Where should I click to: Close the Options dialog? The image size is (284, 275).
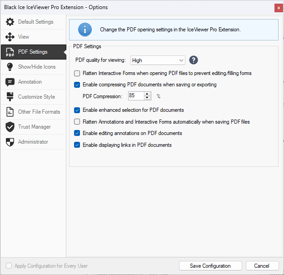tap(279, 8)
